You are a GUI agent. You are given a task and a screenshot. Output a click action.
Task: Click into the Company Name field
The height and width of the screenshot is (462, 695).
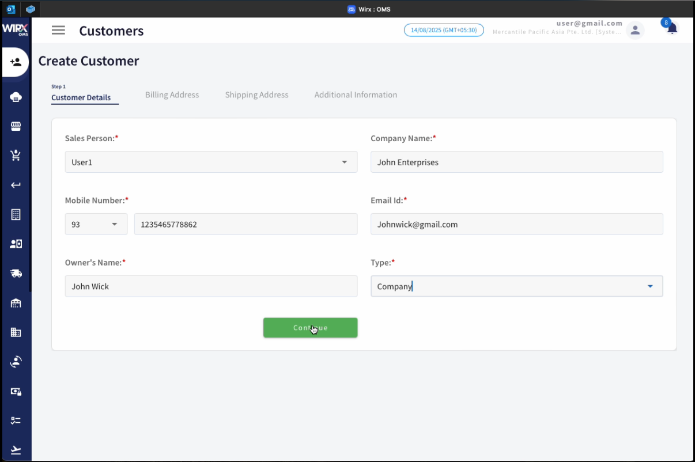pos(516,162)
